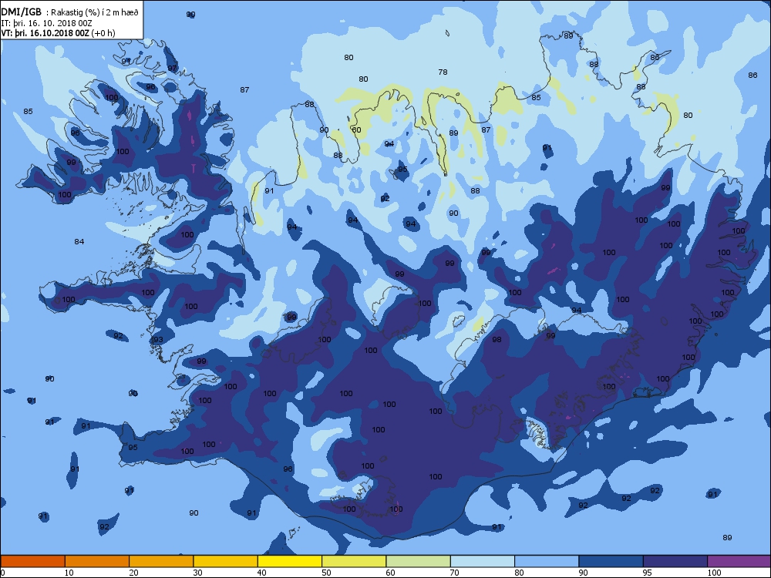Click the '78' humidity value on the map

443,72
